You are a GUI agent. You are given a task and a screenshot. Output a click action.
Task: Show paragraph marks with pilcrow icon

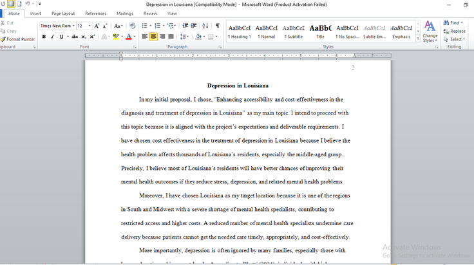coord(217,26)
